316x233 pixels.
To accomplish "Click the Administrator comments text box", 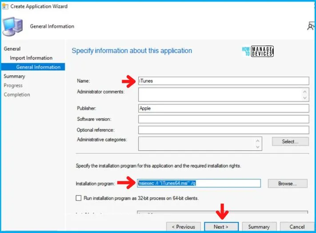I will (x=224, y=95).
